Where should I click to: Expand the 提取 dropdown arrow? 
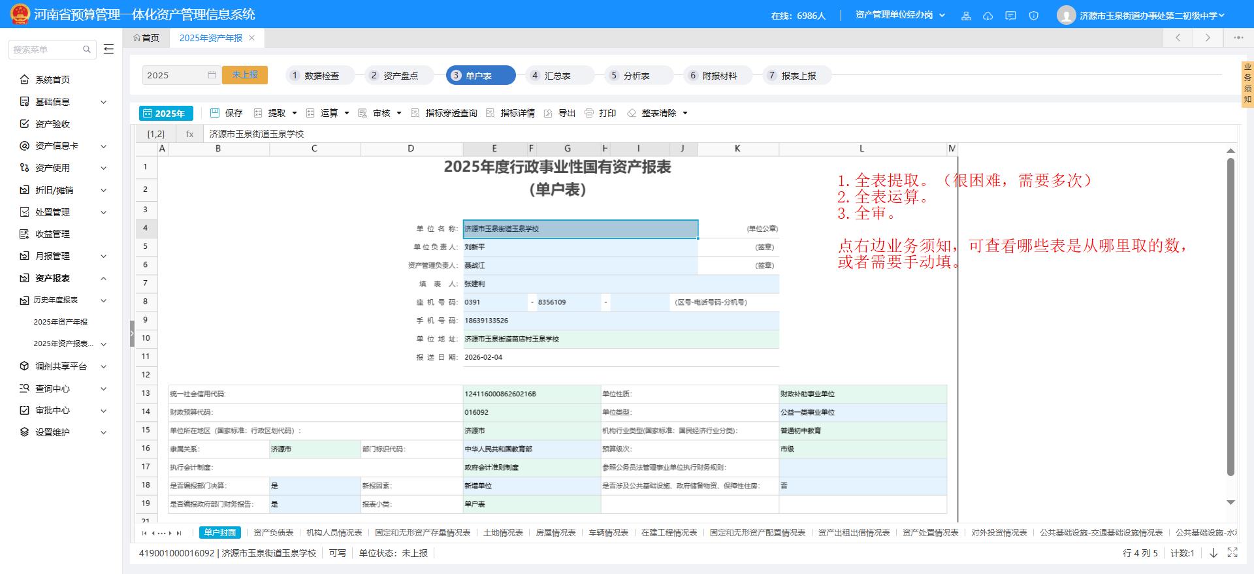[x=295, y=113]
